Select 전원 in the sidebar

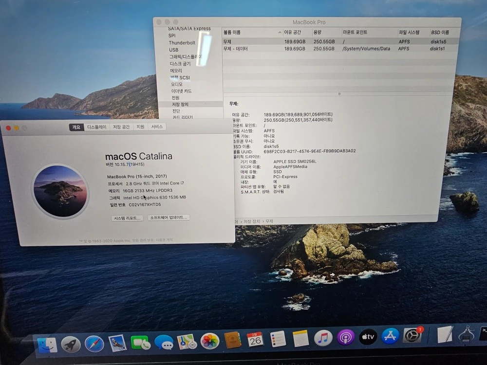pos(175,97)
